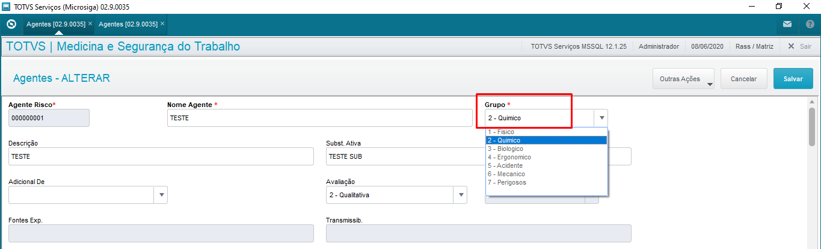Click the TOTVS Serviços MSSQL 12.1.25 label

pos(579,46)
